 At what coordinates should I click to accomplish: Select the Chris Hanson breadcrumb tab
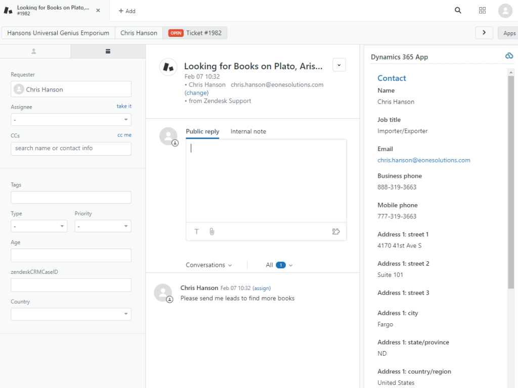pos(139,33)
